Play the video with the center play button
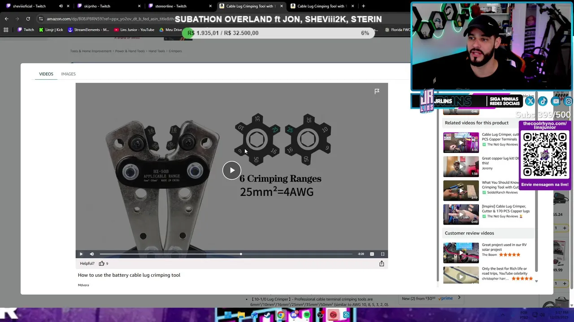 [232, 170]
